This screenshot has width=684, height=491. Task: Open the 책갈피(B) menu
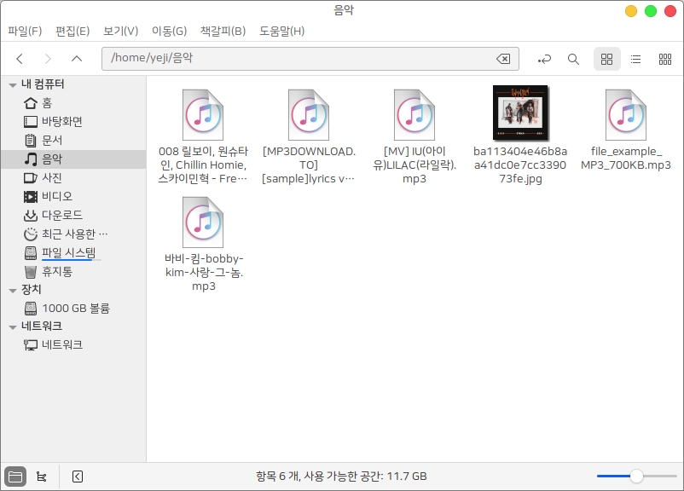tap(223, 32)
